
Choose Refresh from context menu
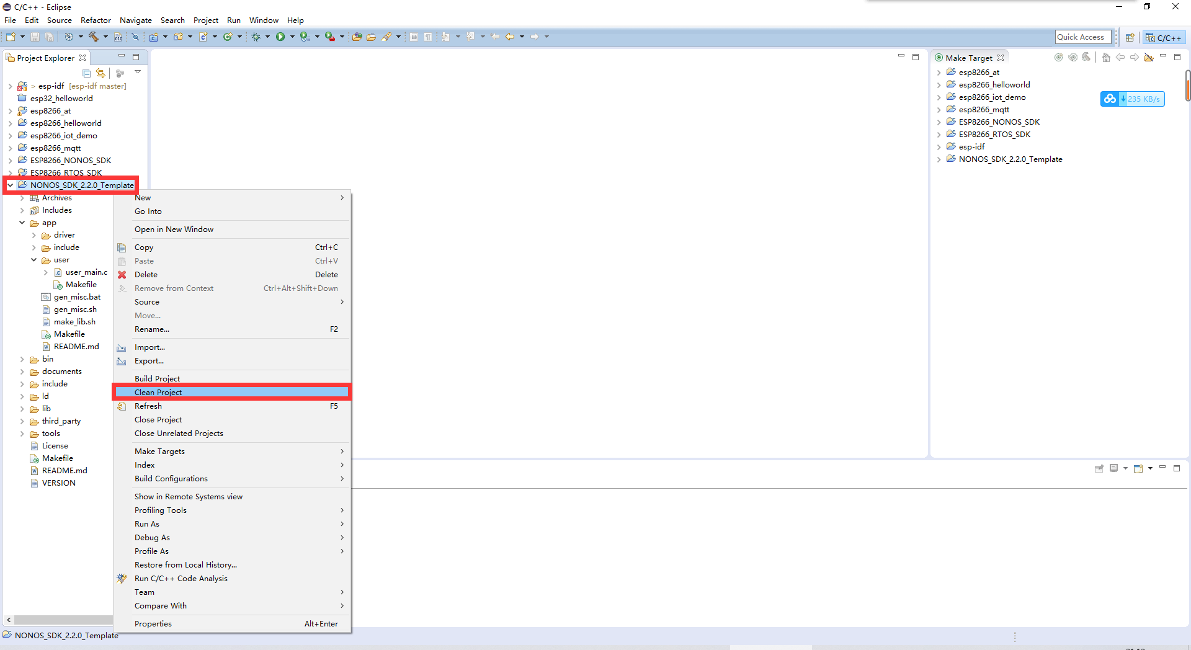pos(232,406)
